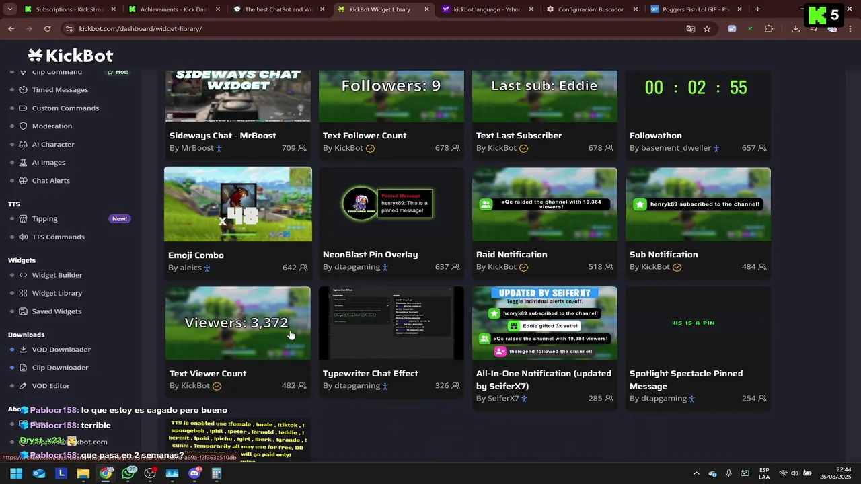861x484 pixels.
Task: Open Saved Widgets sidebar link
Action: [57, 311]
